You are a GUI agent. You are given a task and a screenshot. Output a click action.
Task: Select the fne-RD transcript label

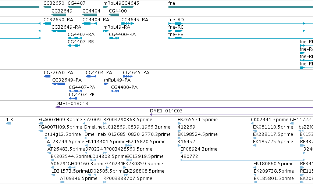point(176,20)
